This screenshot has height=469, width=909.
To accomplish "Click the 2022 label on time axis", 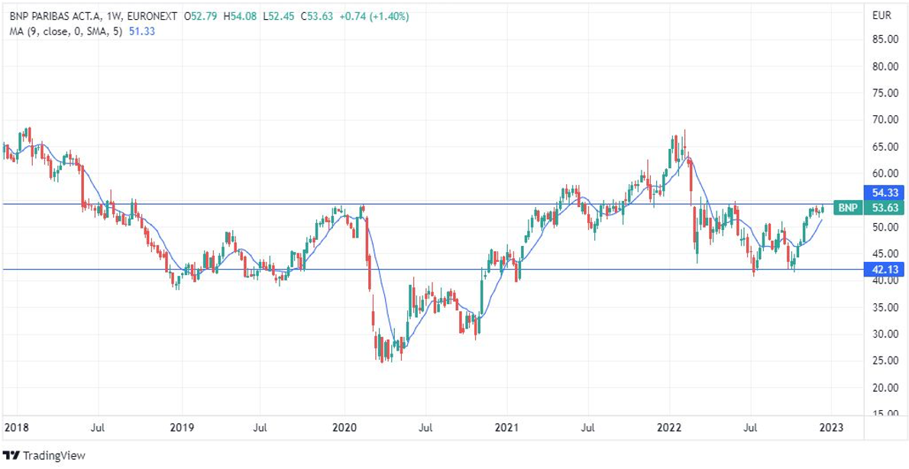I will pyautogui.click(x=670, y=426).
